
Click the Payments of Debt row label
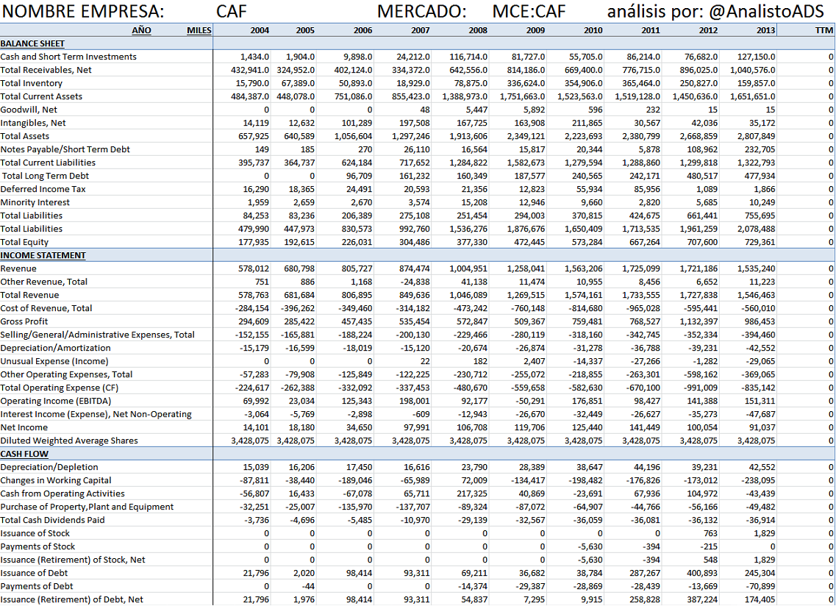(36, 586)
